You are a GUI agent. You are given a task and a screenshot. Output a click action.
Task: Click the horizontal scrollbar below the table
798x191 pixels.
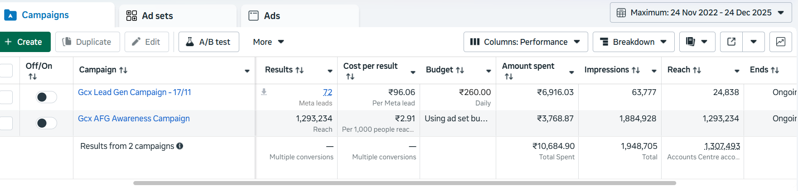(404, 183)
